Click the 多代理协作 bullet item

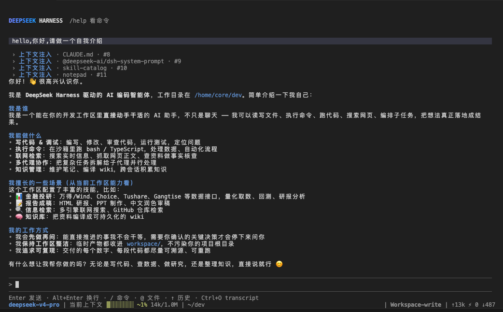(83, 162)
